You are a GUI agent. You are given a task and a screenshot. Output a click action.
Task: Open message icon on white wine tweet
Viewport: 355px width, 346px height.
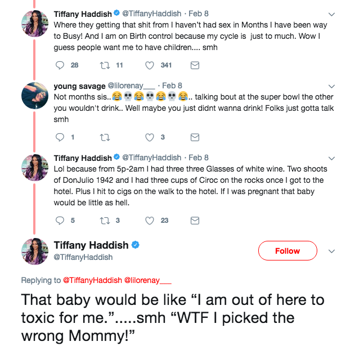pos(195,220)
